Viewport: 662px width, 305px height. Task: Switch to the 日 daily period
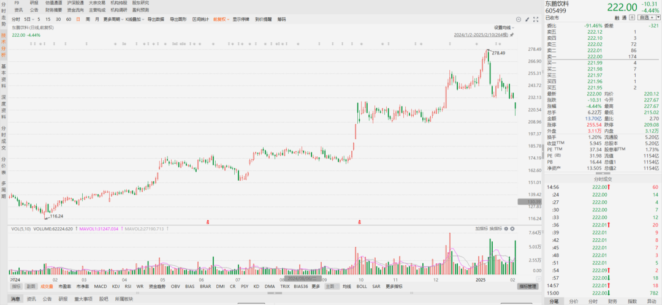pos(78,20)
